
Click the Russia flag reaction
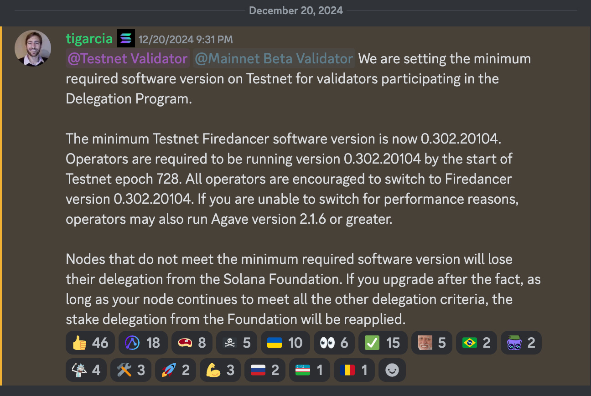pyautogui.click(x=264, y=370)
